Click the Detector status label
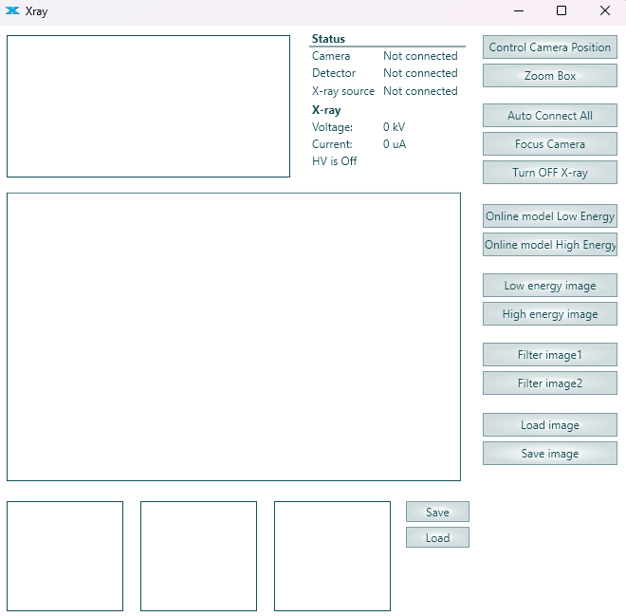626x616 pixels. click(x=334, y=73)
